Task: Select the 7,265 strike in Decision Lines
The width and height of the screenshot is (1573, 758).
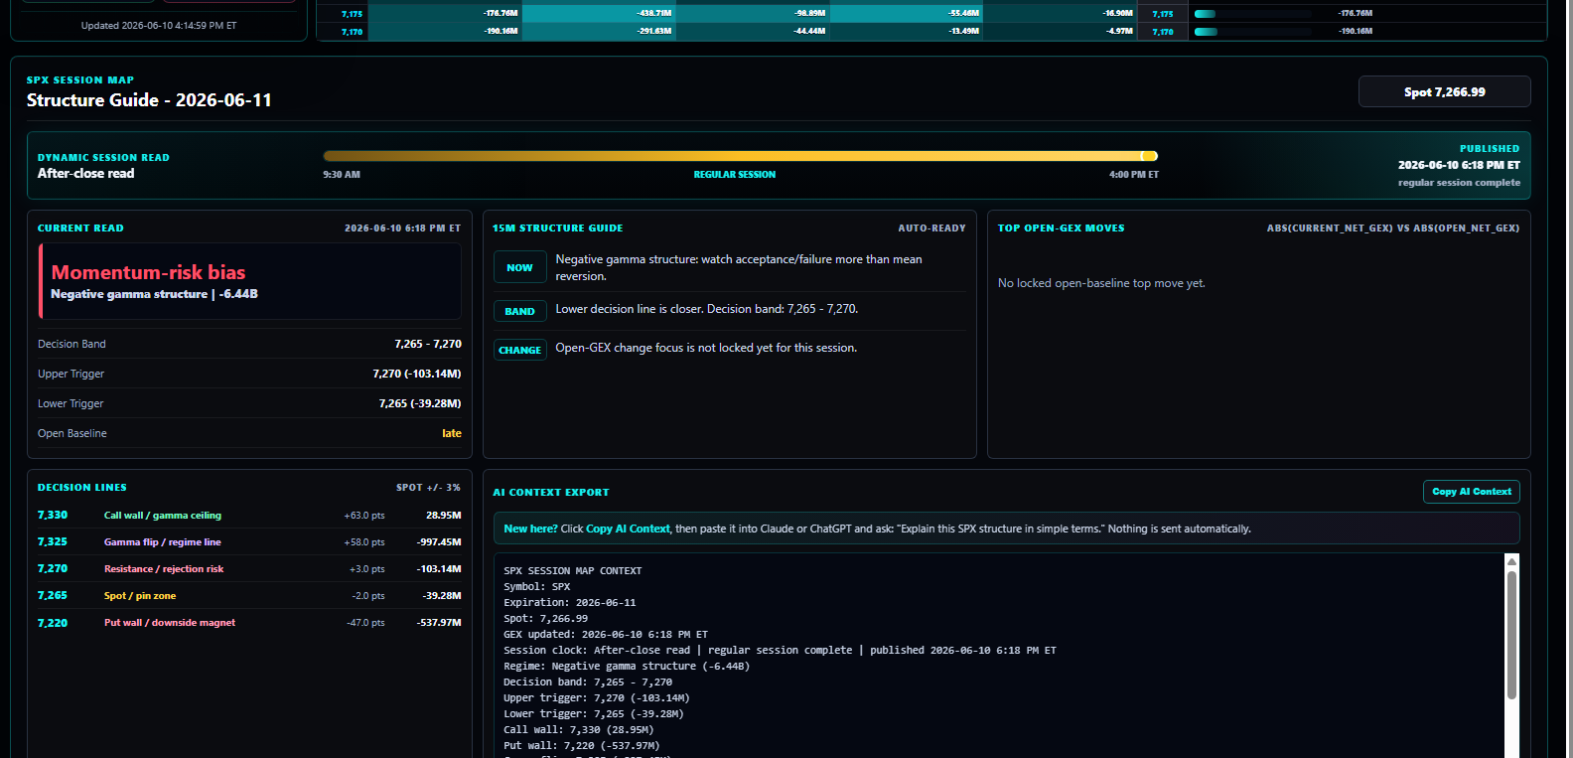Action: (53, 595)
